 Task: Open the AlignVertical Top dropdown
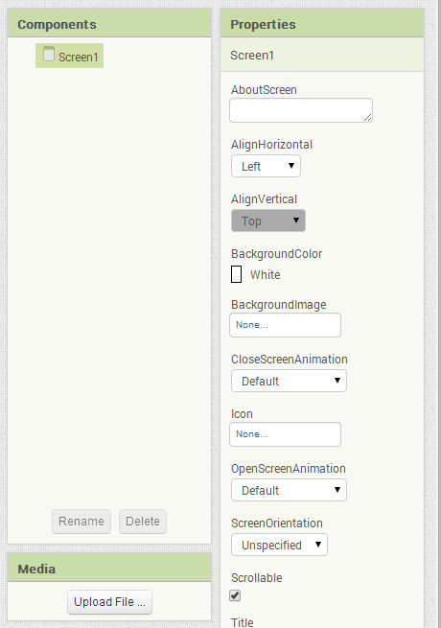click(268, 221)
